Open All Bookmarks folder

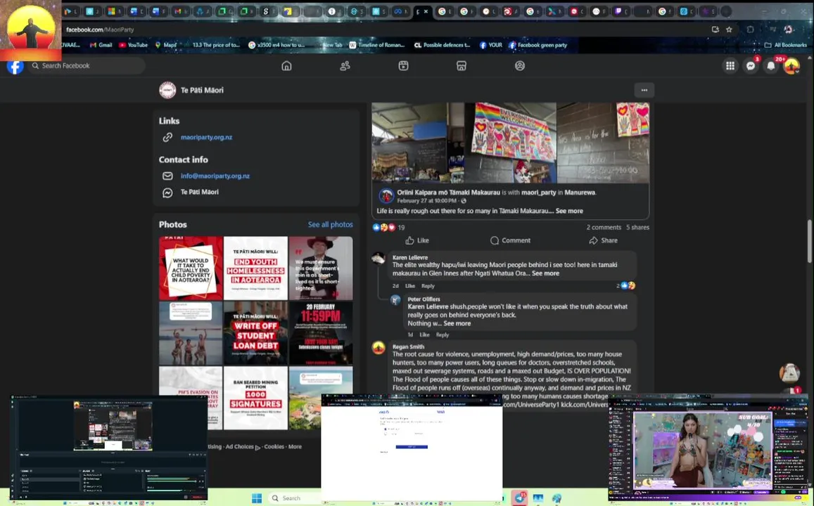pyautogui.click(x=786, y=45)
